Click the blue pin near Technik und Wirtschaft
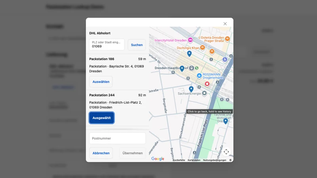This screenshot has height=178, width=317. [225, 121]
